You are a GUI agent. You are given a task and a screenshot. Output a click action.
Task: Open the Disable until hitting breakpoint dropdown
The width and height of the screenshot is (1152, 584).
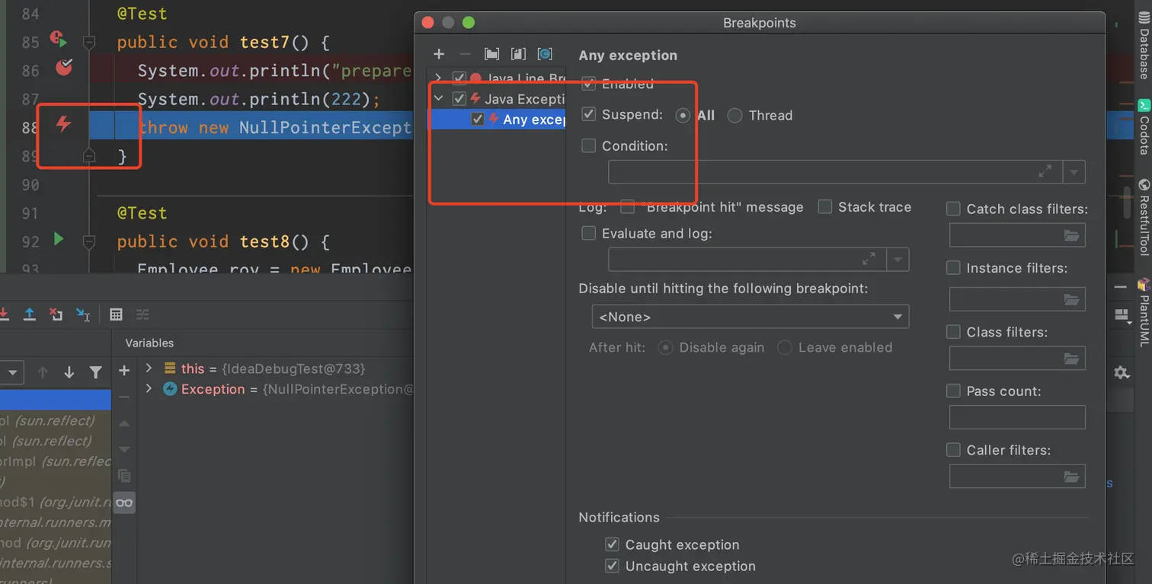[750, 317]
